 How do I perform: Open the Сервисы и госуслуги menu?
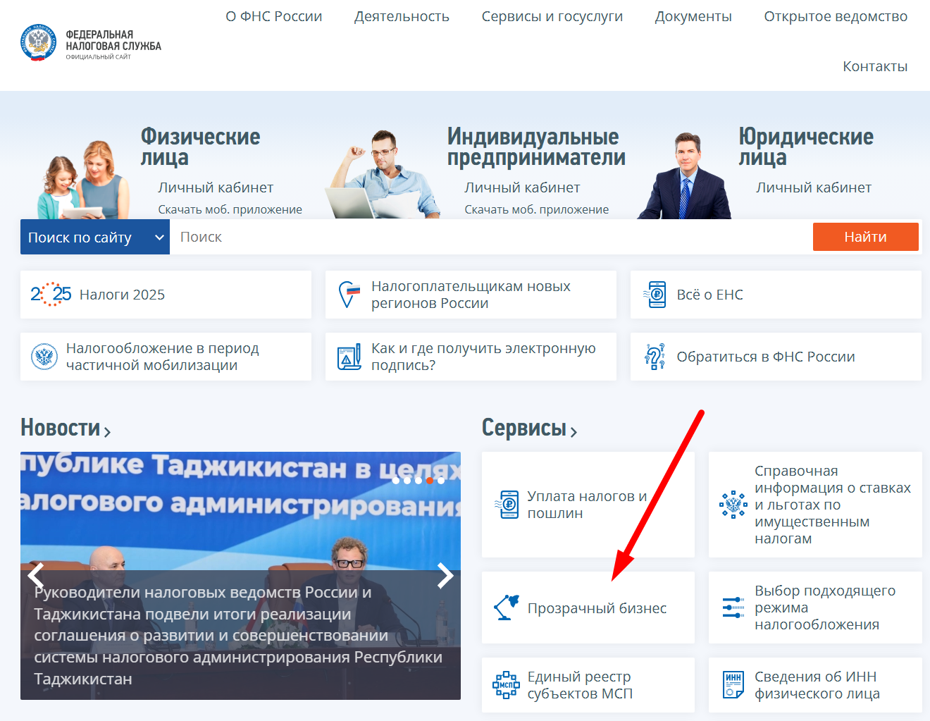pos(552,16)
